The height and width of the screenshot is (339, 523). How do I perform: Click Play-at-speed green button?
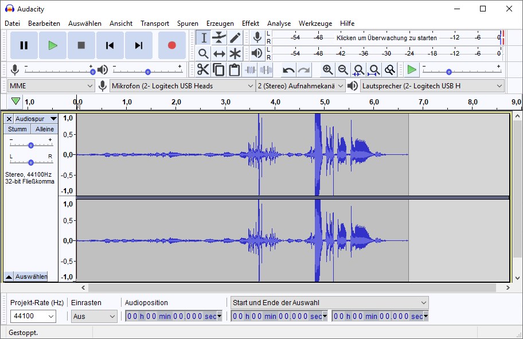point(412,70)
